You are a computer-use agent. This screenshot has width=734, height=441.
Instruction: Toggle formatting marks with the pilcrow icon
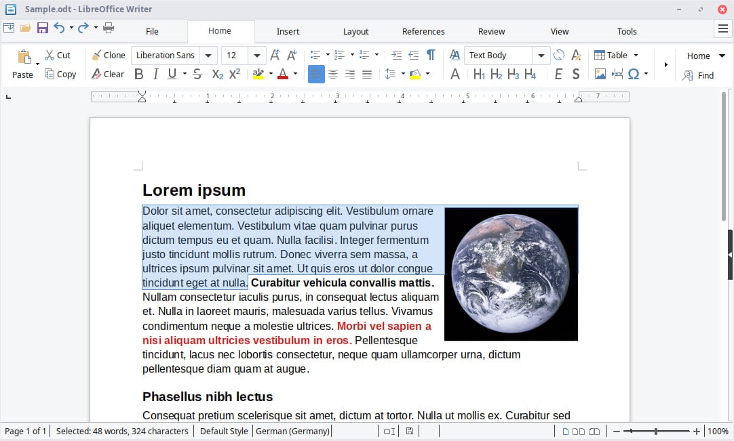430,55
